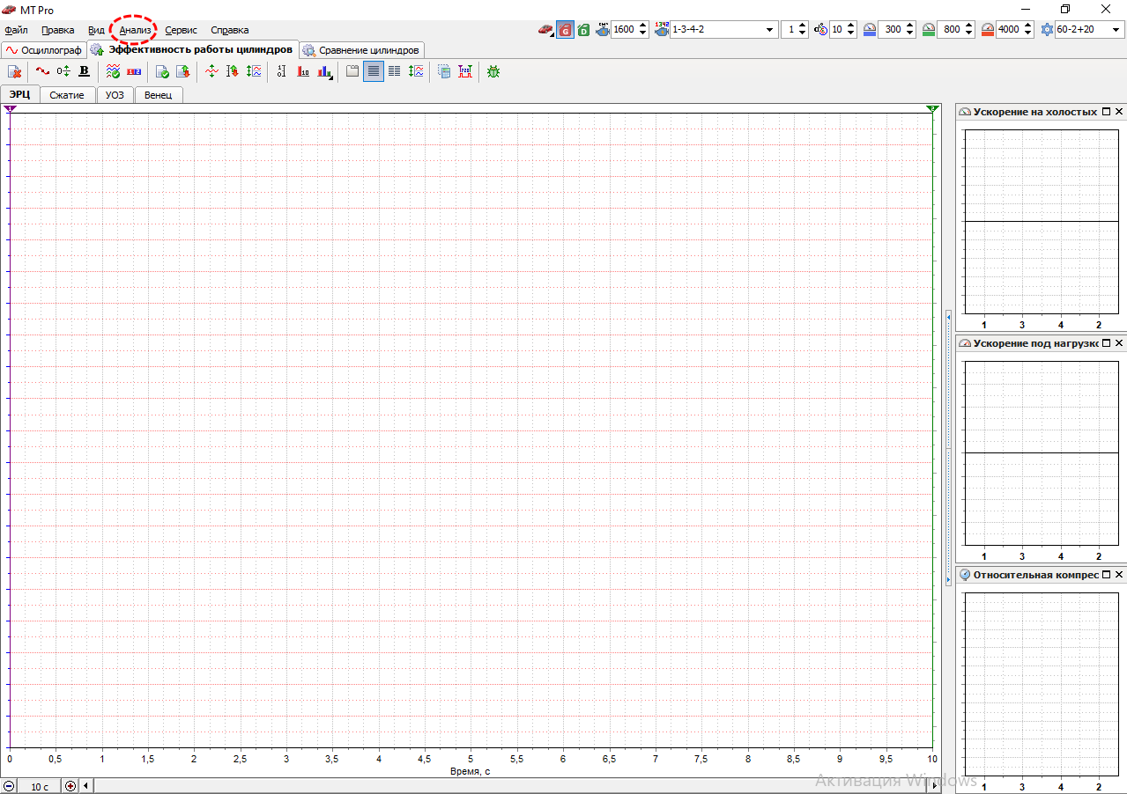Zoom out with the minus magnifier button
This screenshot has width=1127, height=794.
(x=10, y=786)
